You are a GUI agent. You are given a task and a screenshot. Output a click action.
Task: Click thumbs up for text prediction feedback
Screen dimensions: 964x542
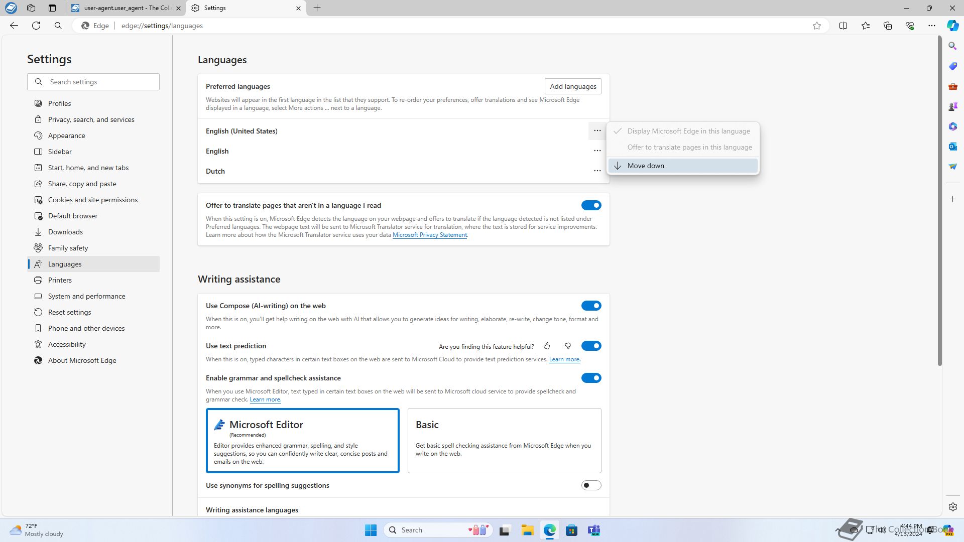[547, 346]
